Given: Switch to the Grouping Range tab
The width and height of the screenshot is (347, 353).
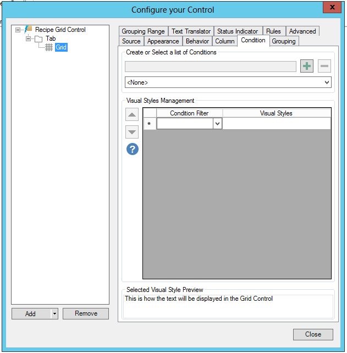Looking at the screenshot, I should pos(143,31).
